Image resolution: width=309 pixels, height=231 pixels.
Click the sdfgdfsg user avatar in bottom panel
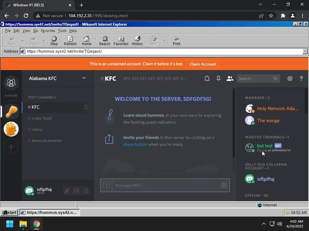pos(29,191)
